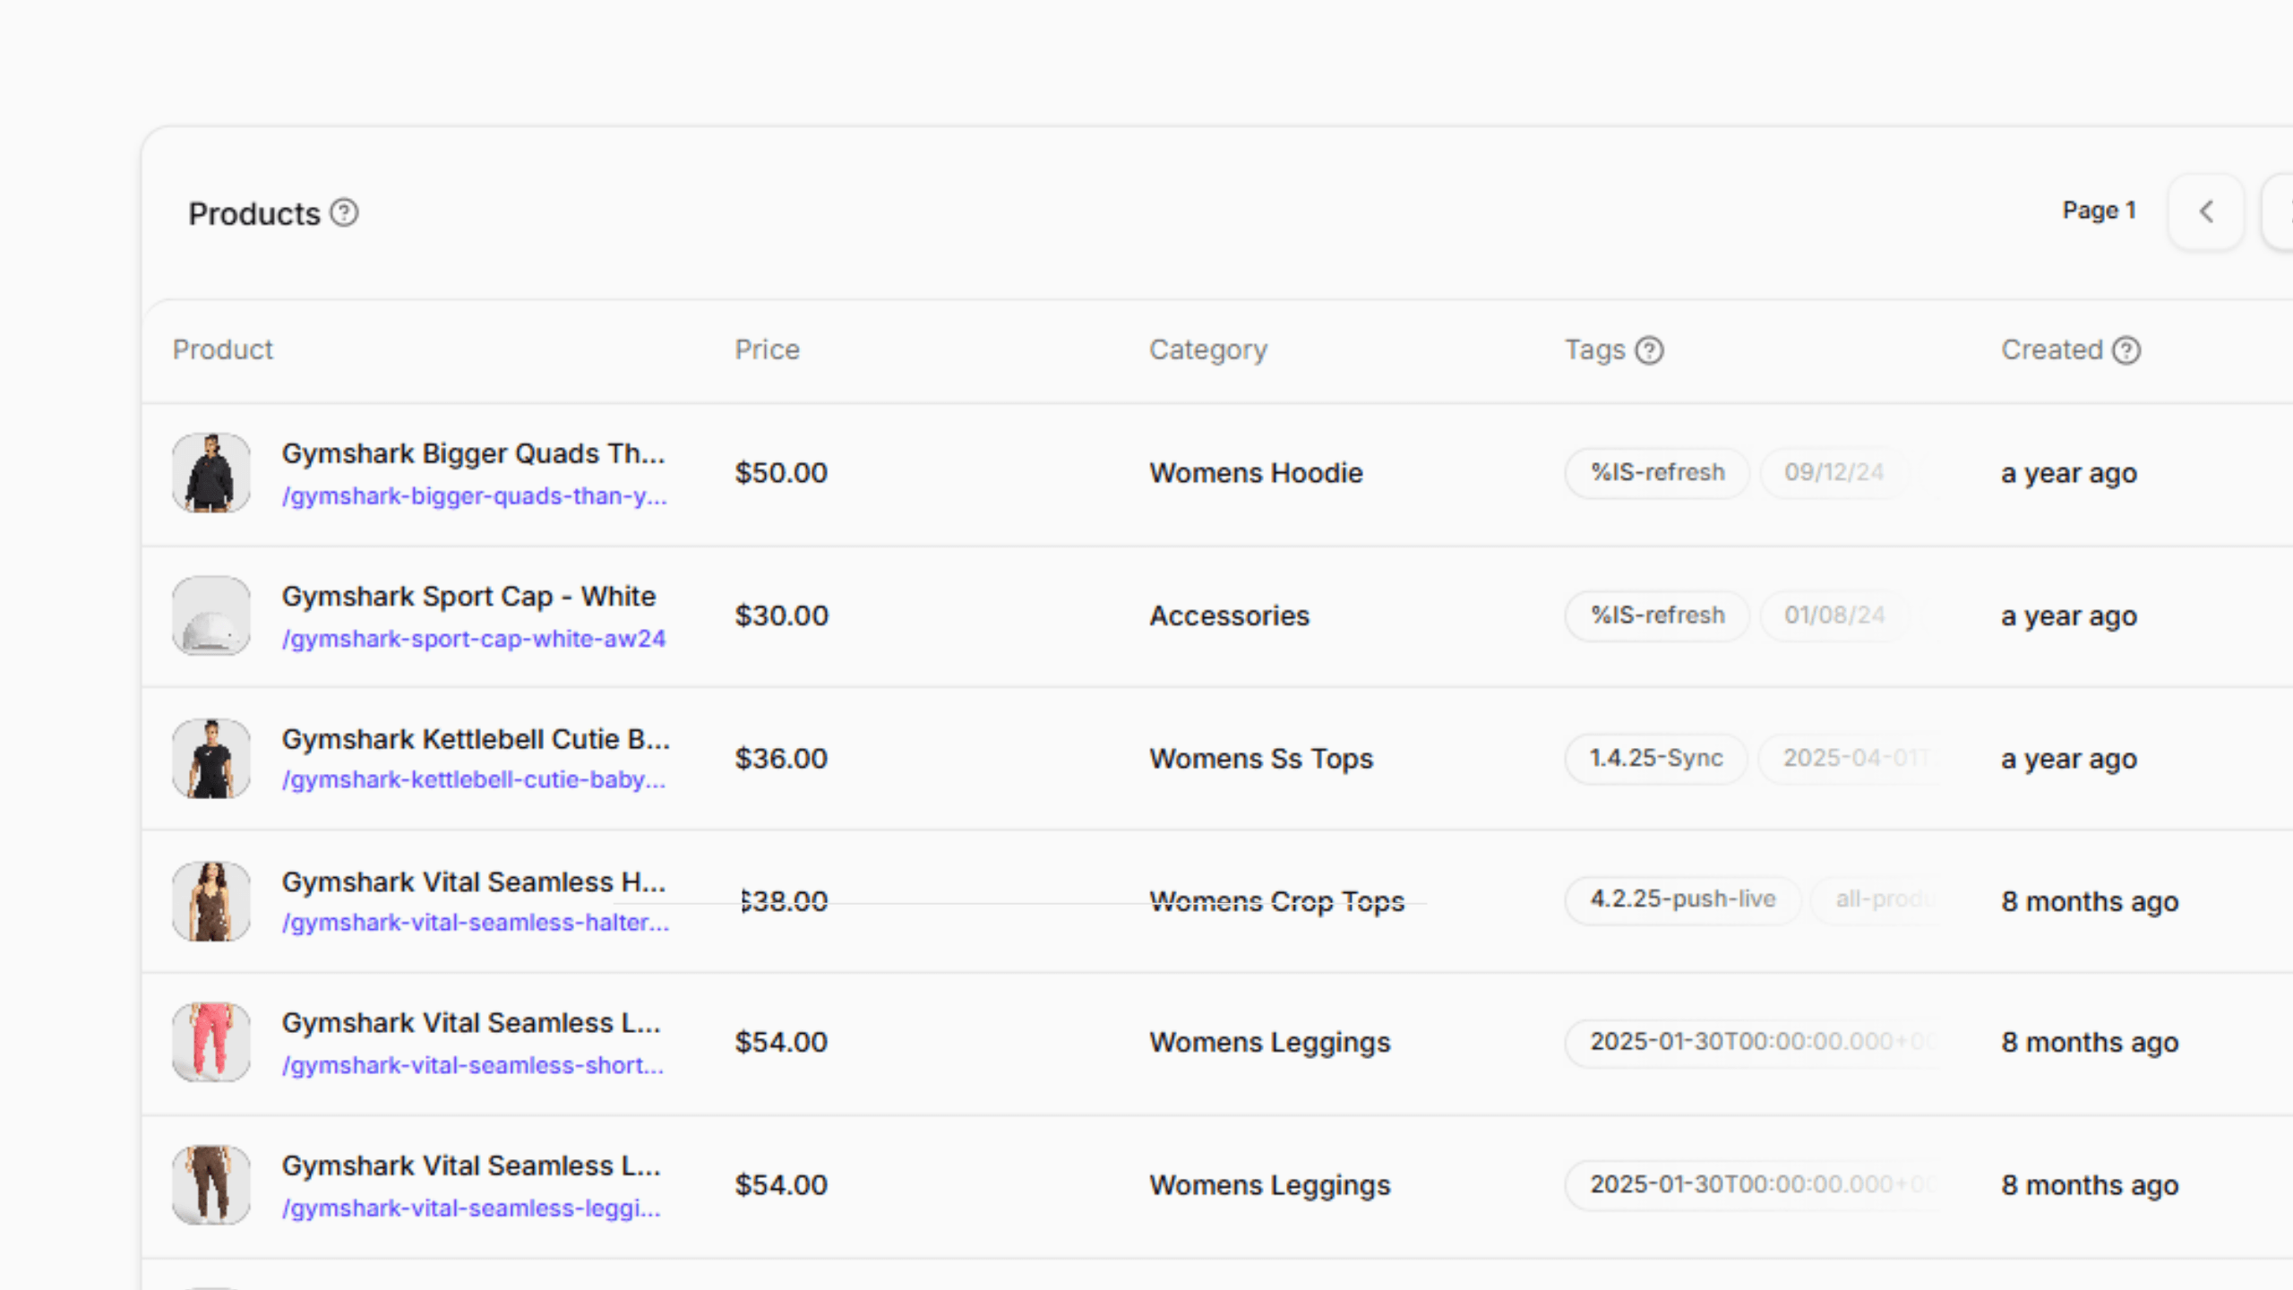Click the Category column header

pos(1208,350)
